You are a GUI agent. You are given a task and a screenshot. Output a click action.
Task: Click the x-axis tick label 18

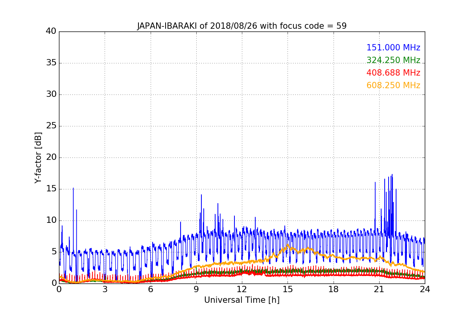click(x=333, y=289)
